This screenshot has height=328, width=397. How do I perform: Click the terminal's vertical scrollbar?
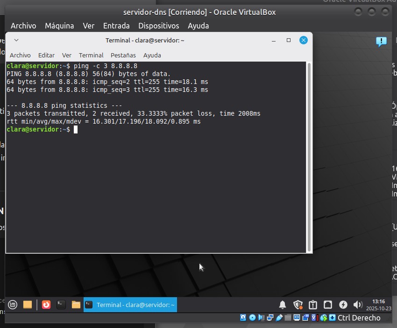click(309, 156)
